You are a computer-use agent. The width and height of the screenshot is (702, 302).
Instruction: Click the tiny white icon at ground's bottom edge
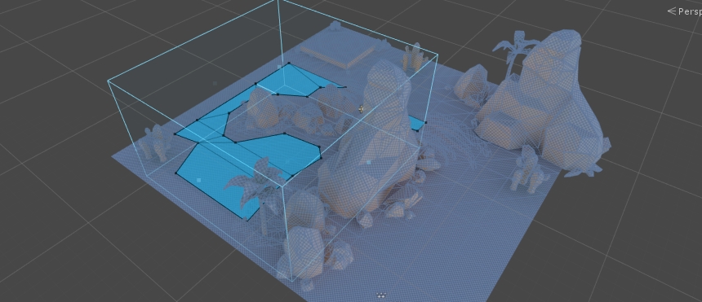tap(381, 295)
